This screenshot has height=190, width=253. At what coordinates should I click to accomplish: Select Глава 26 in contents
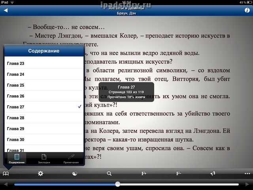tap(44, 96)
